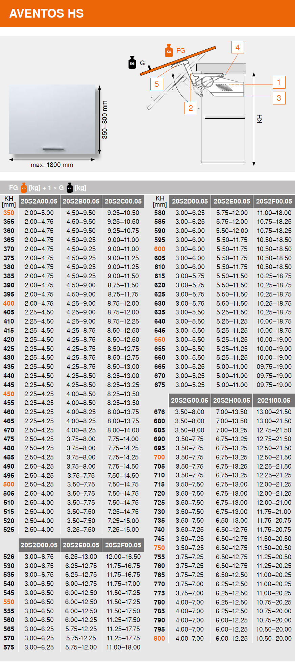Select callout number 5 in the fitting diagram

coord(157,84)
